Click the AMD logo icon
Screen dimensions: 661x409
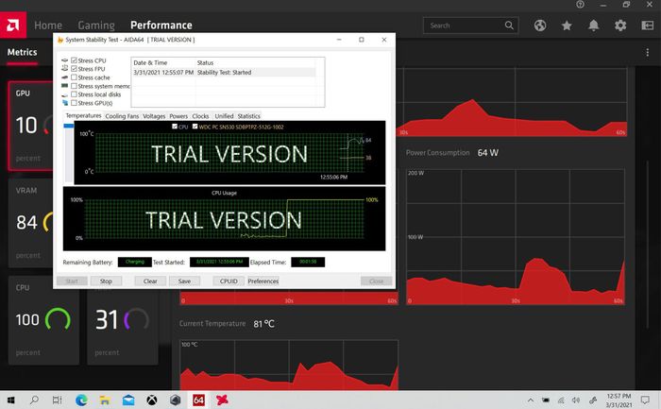point(13,26)
